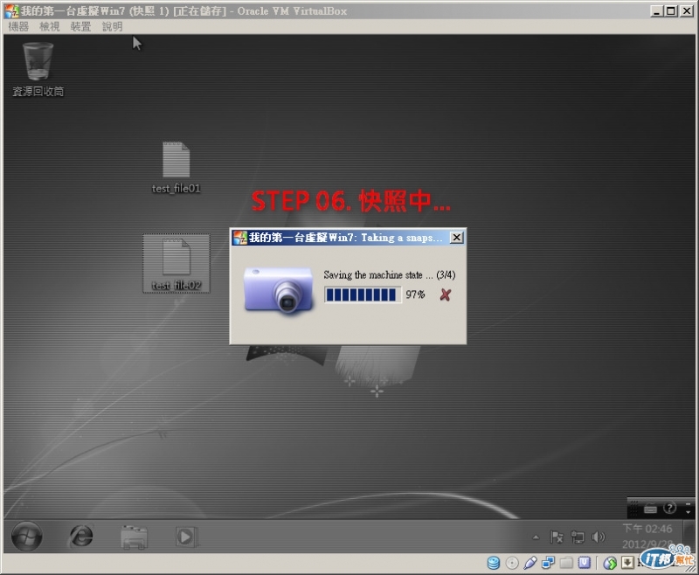Open the Windows Start menu orb
This screenshot has width=699, height=575.
point(27,537)
